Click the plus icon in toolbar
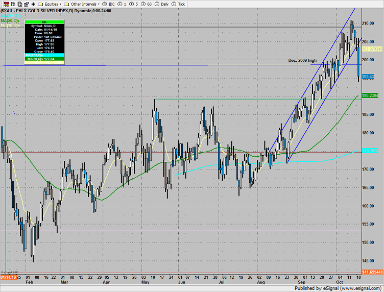Screen dimensions: 384x292 (33, 4)
